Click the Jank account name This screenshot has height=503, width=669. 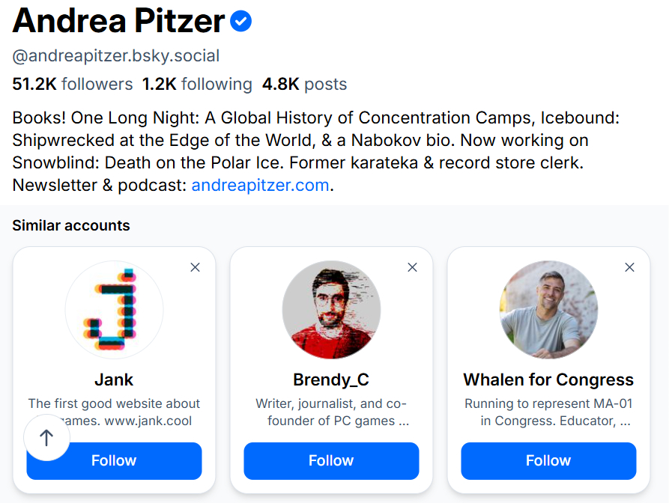[114, 379]
